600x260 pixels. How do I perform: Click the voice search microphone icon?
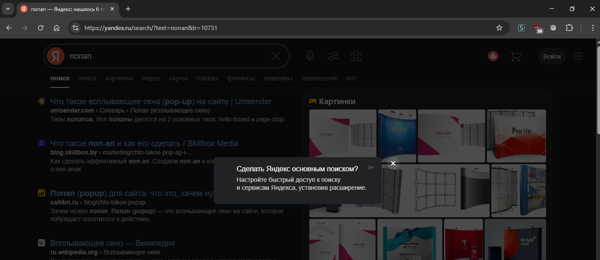310,56
